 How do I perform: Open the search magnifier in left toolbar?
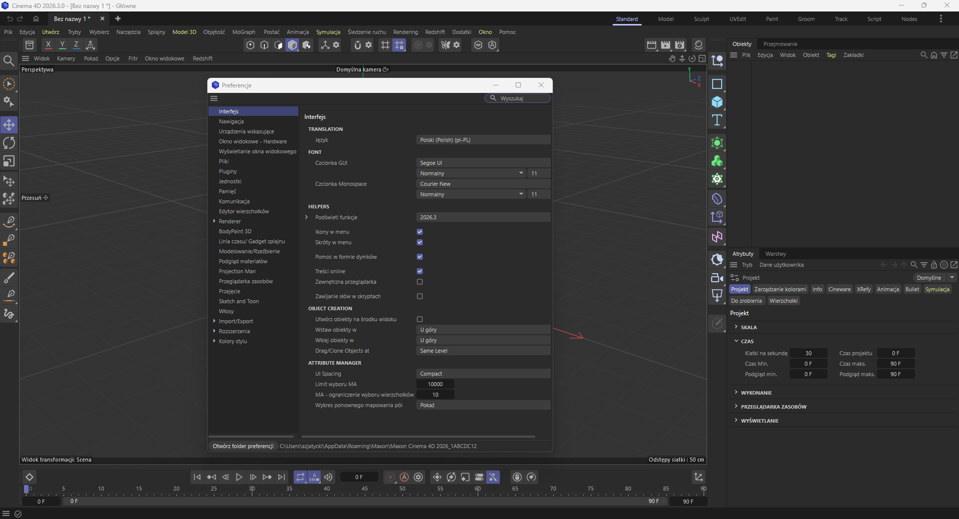pyautogui.click(x=8, y=61)
